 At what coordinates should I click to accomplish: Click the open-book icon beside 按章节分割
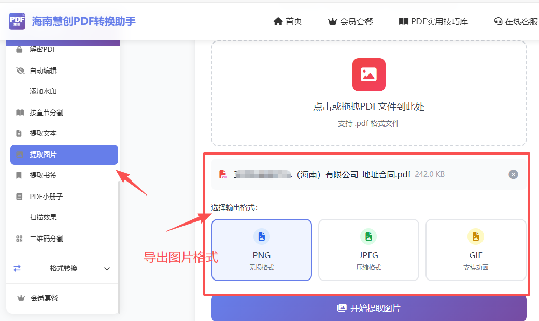[x=20, y=113]
